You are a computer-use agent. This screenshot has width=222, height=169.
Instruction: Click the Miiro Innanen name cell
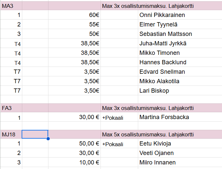[157, 162]
